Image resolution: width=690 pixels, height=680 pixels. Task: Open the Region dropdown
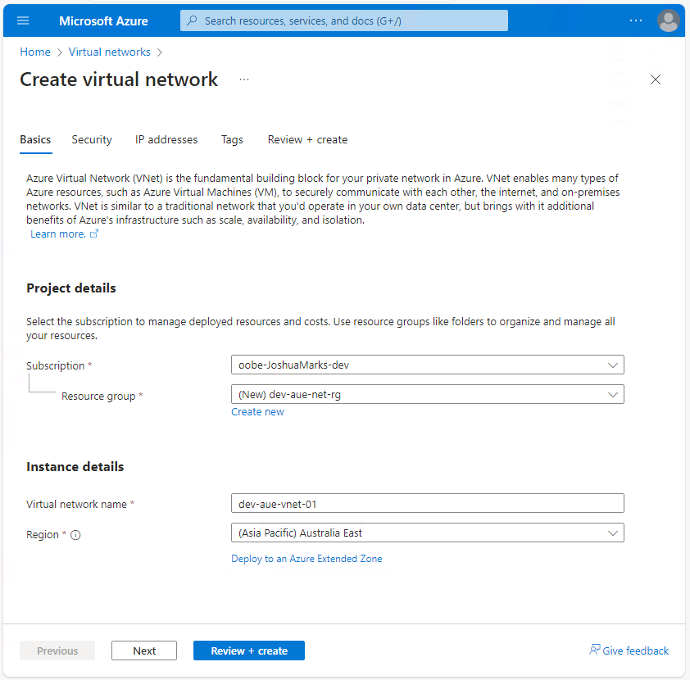point(612,533)
